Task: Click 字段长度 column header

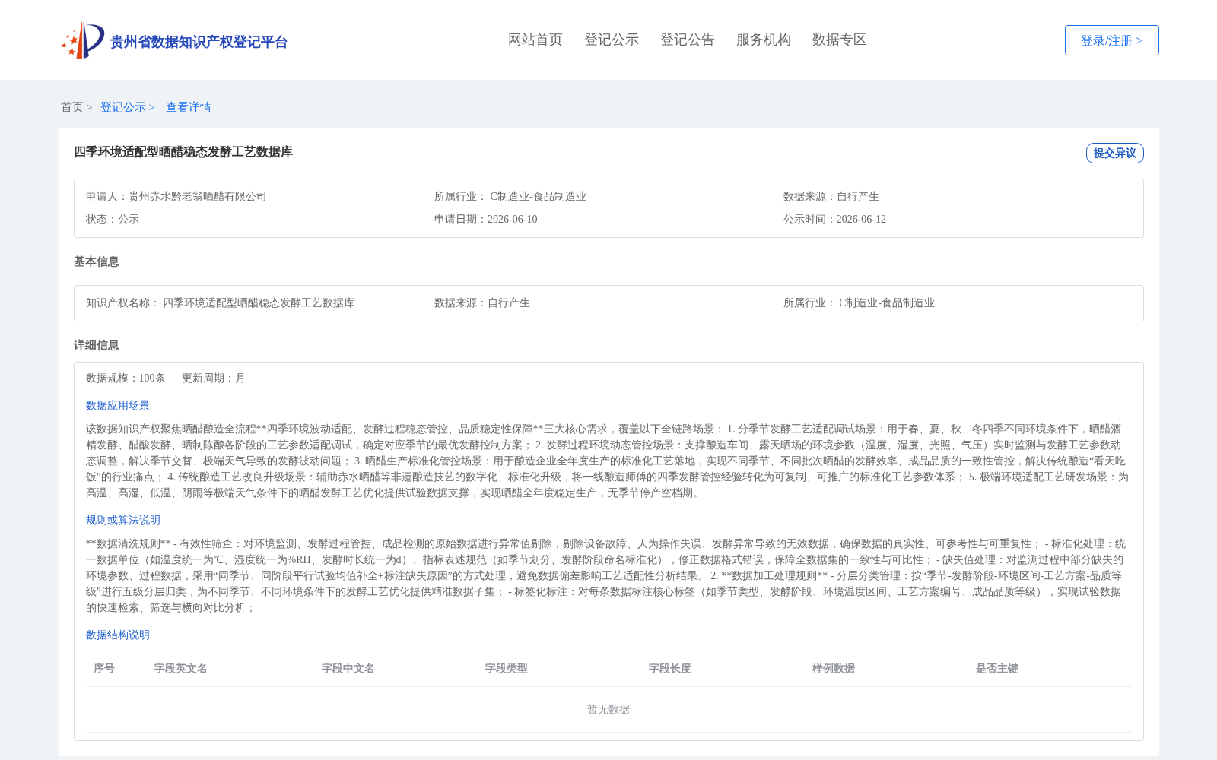Action: pyautogui.click(x=670, y=668)
